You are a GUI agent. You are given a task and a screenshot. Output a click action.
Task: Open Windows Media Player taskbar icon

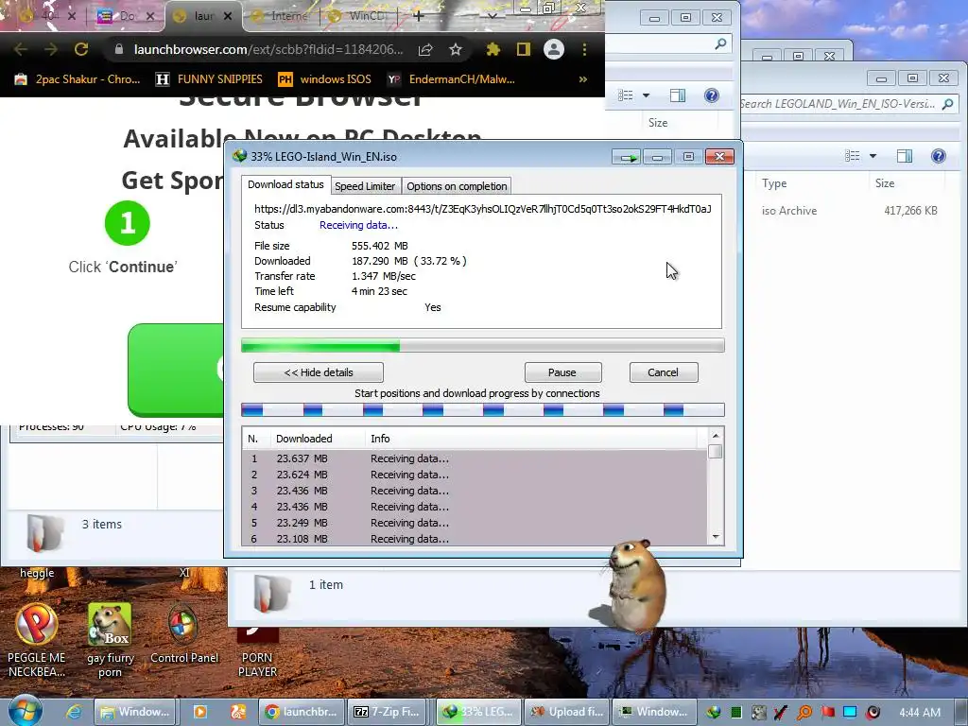[200, 712]
